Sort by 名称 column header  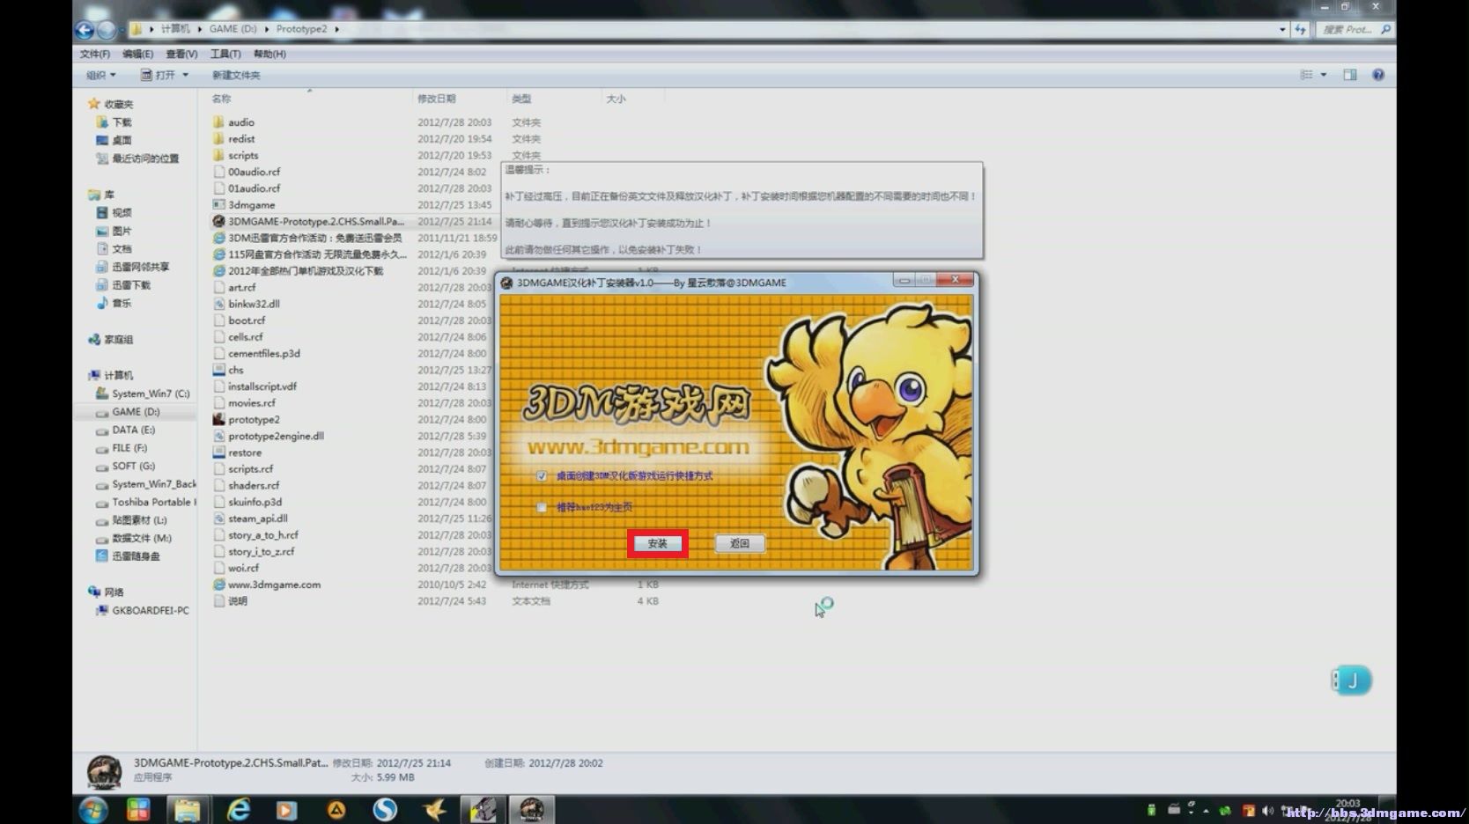221,99
